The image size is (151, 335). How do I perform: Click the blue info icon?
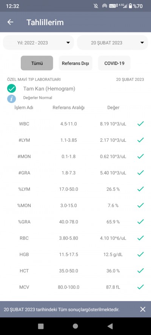click(12, 98)
